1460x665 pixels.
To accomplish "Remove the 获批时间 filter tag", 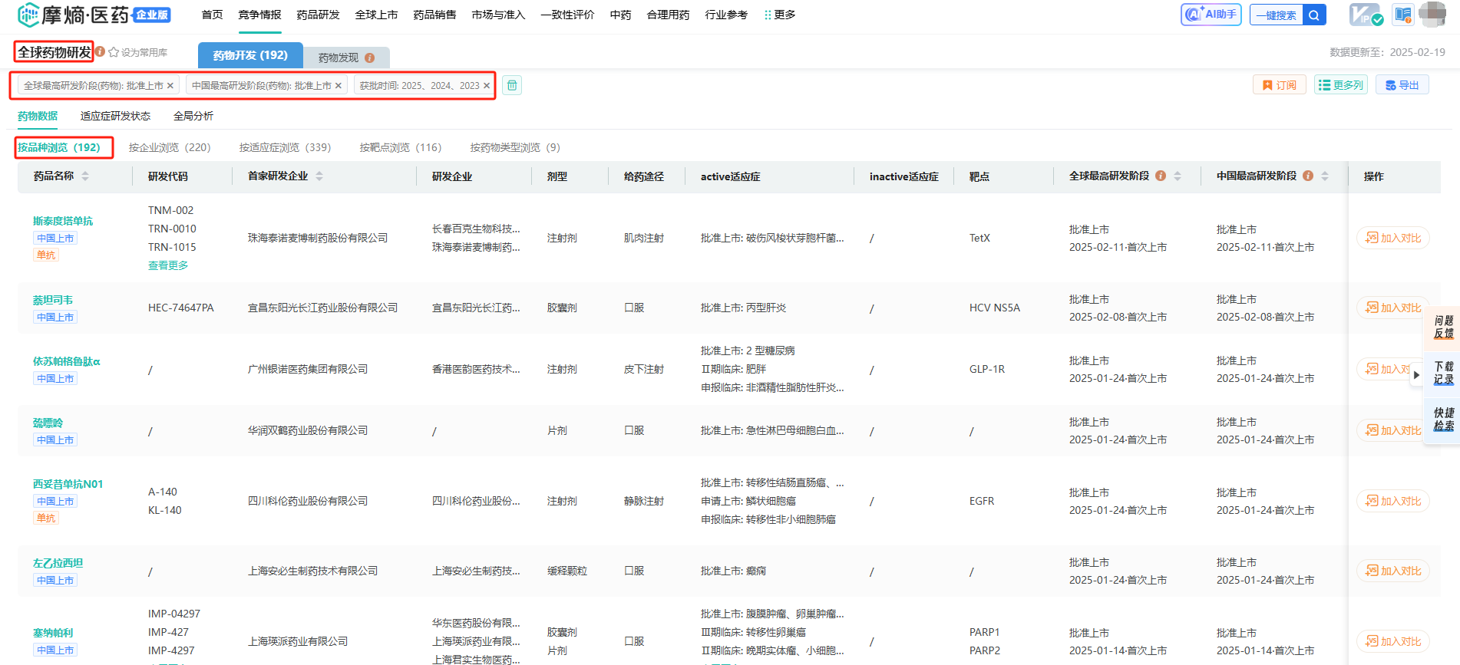I will click(x=487, y=86).
